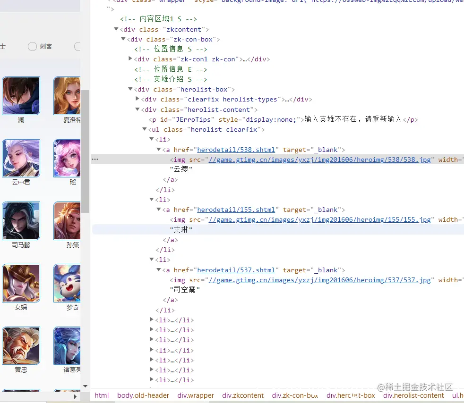This screenshot has width=464, height=403.
Task: Click the page scrollbar down arrow
Action: click(85, 386)
